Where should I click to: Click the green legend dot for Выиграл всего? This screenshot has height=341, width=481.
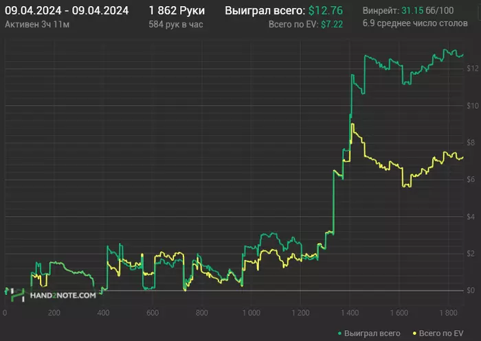[x=339, y=333]
